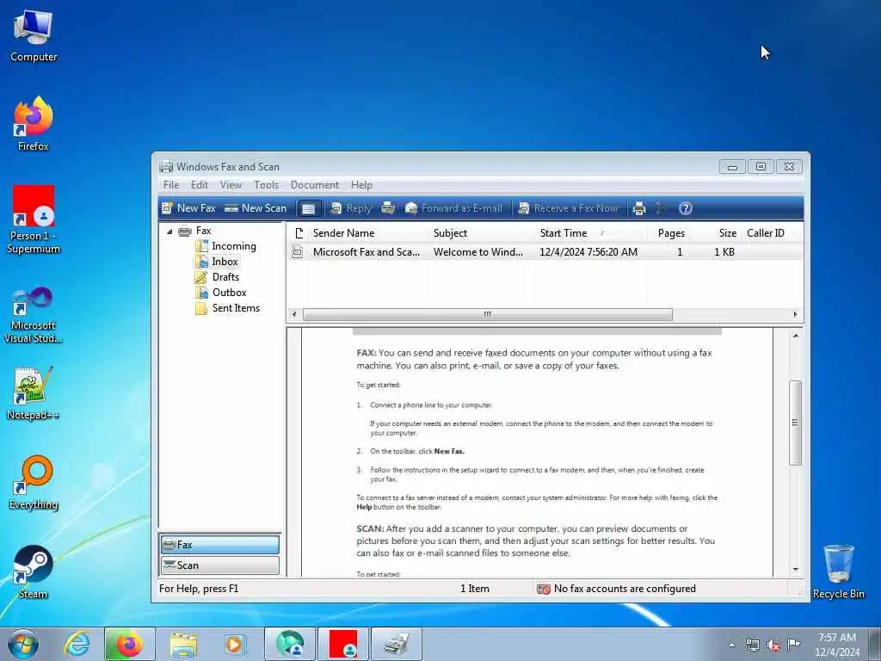This screenshot has width=881, height=661.
Task: Open the View menu
Action: pyautogui.click(x=231, y=185)
